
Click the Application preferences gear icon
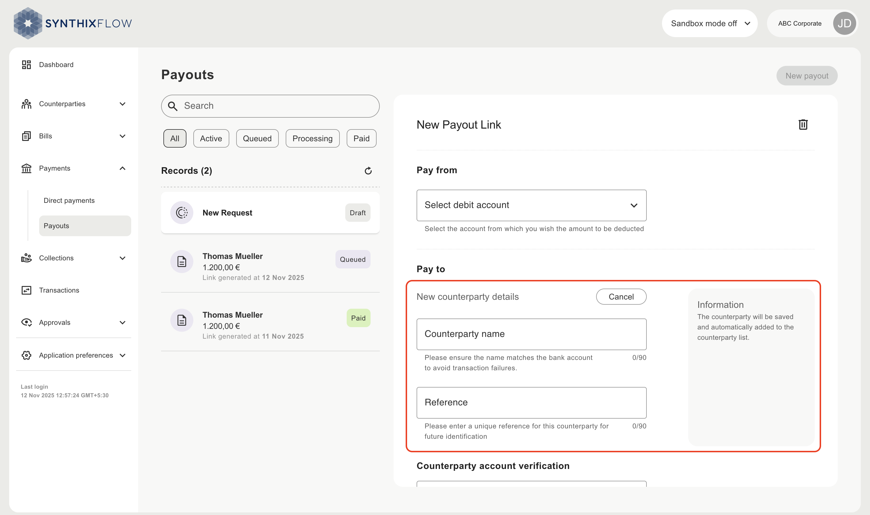(26, 355)
